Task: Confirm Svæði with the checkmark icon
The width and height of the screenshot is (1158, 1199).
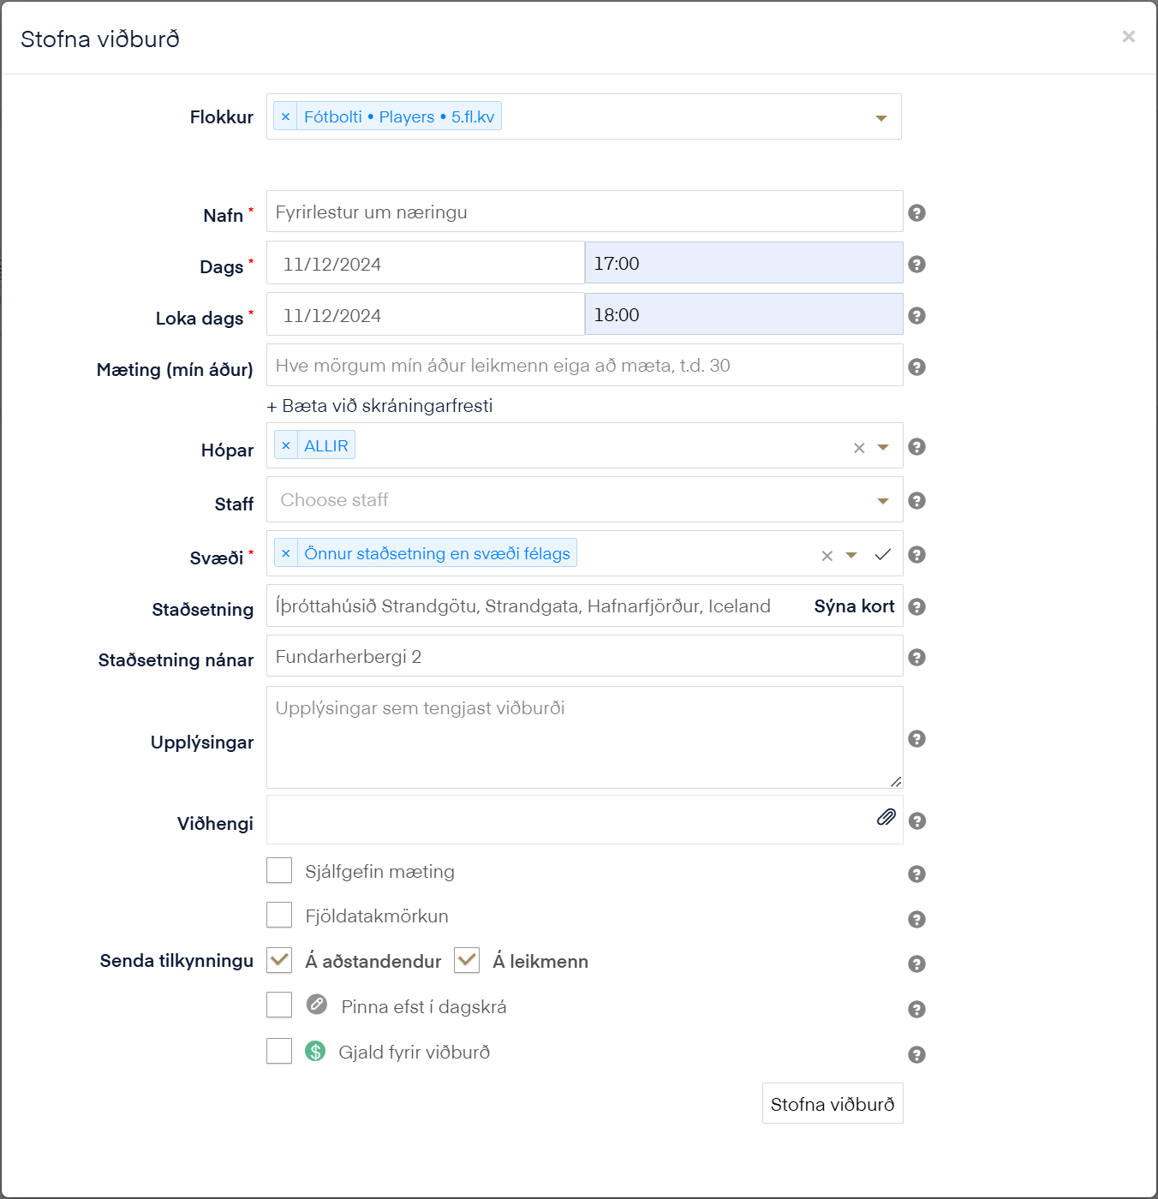Action: click(882, 554)
